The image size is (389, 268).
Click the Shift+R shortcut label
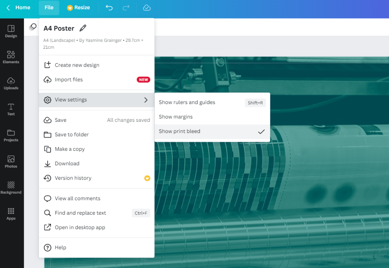[255, 103]
